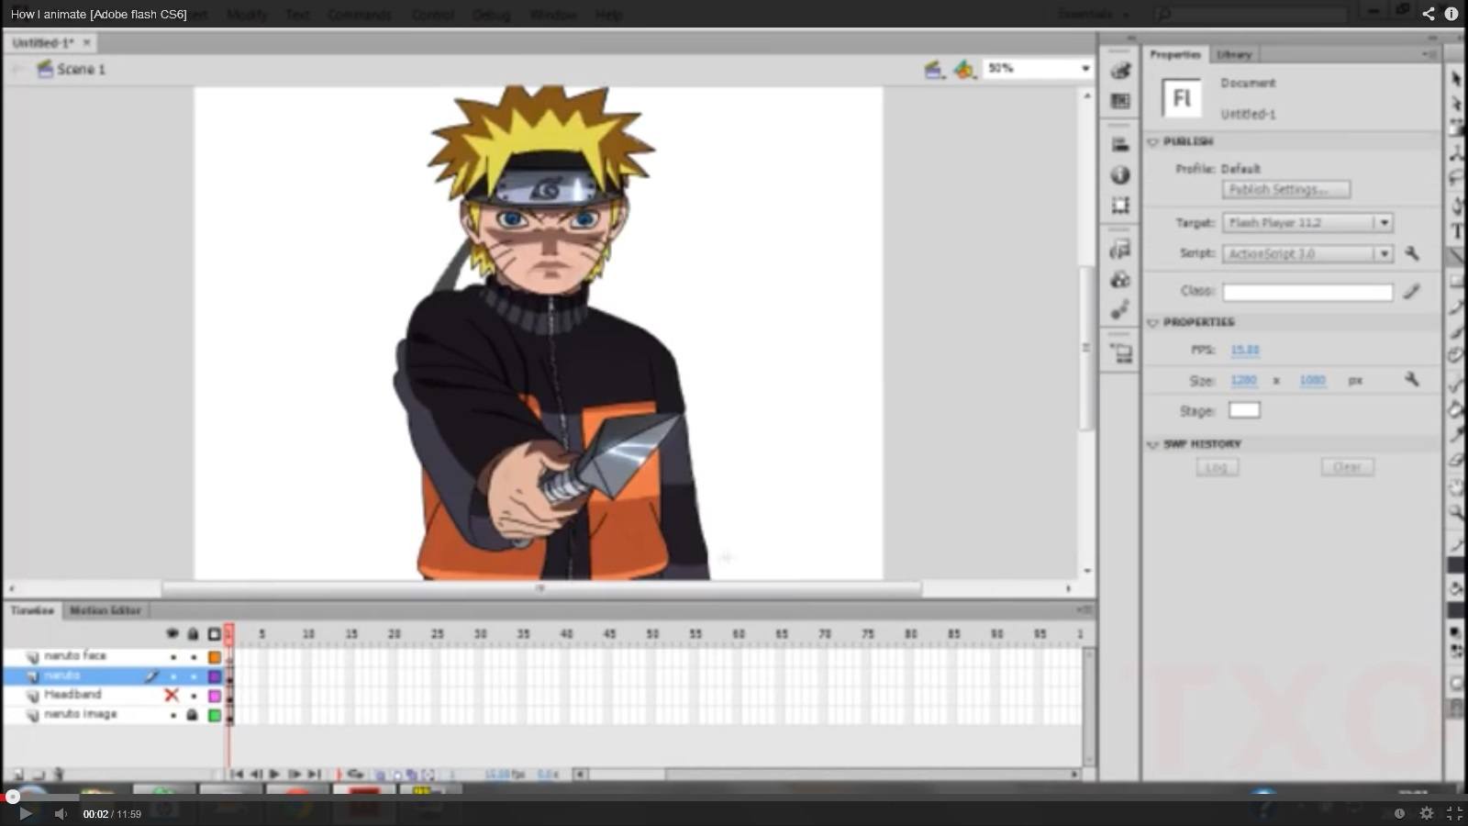Open the Align panel icon
1468x826 pixels.
pyautogui.click(x=1120, y=145)
